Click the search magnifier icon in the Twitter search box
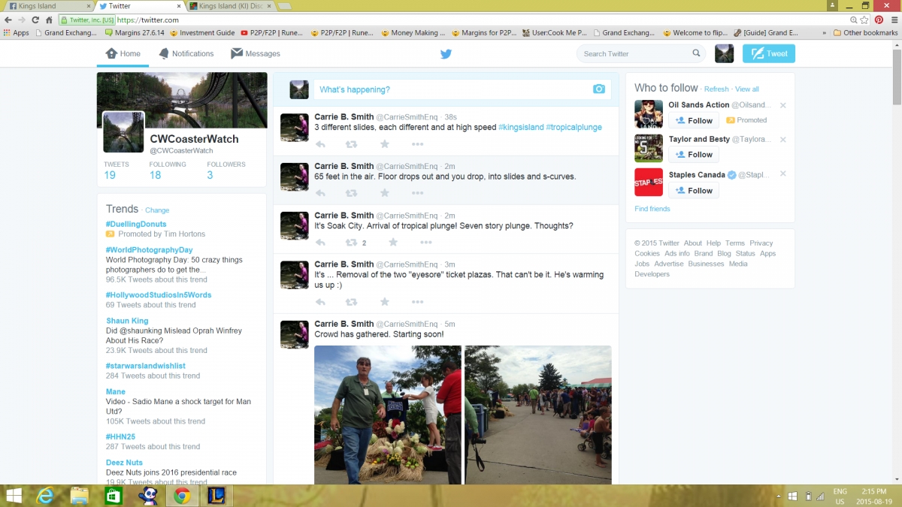Viewport: 902px width, 507px height. pyautogui.click(x=696, y=53)
